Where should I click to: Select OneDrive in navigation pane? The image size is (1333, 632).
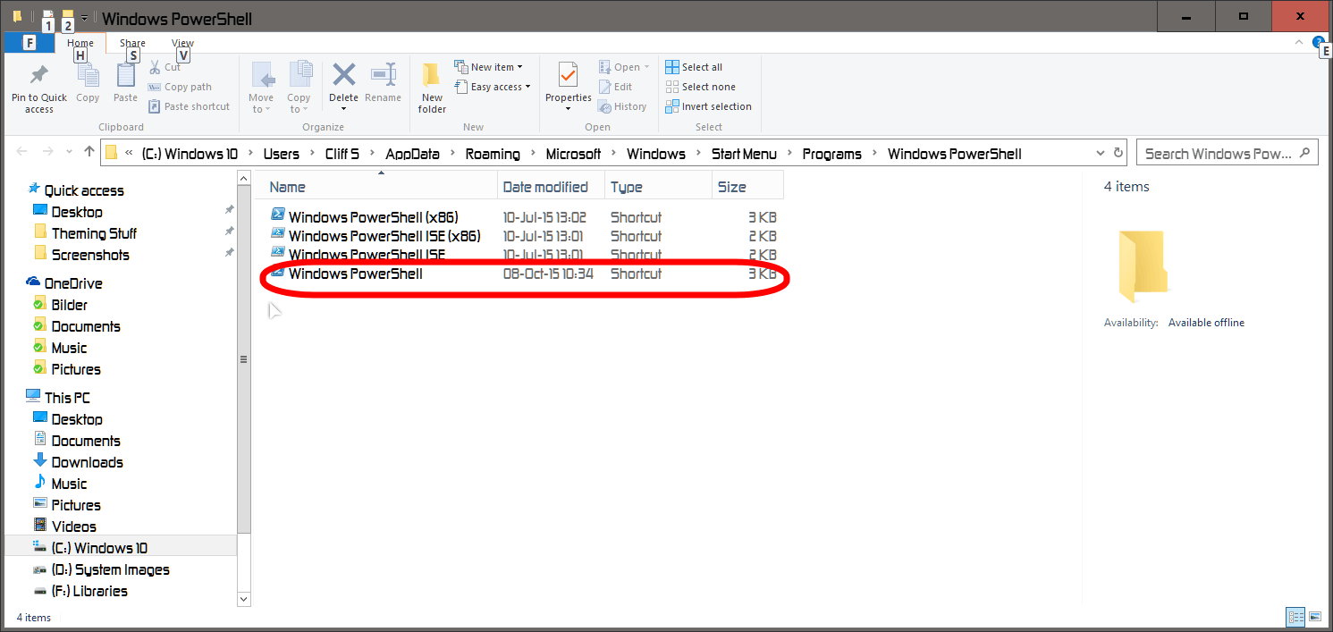(x=73, y=283)
